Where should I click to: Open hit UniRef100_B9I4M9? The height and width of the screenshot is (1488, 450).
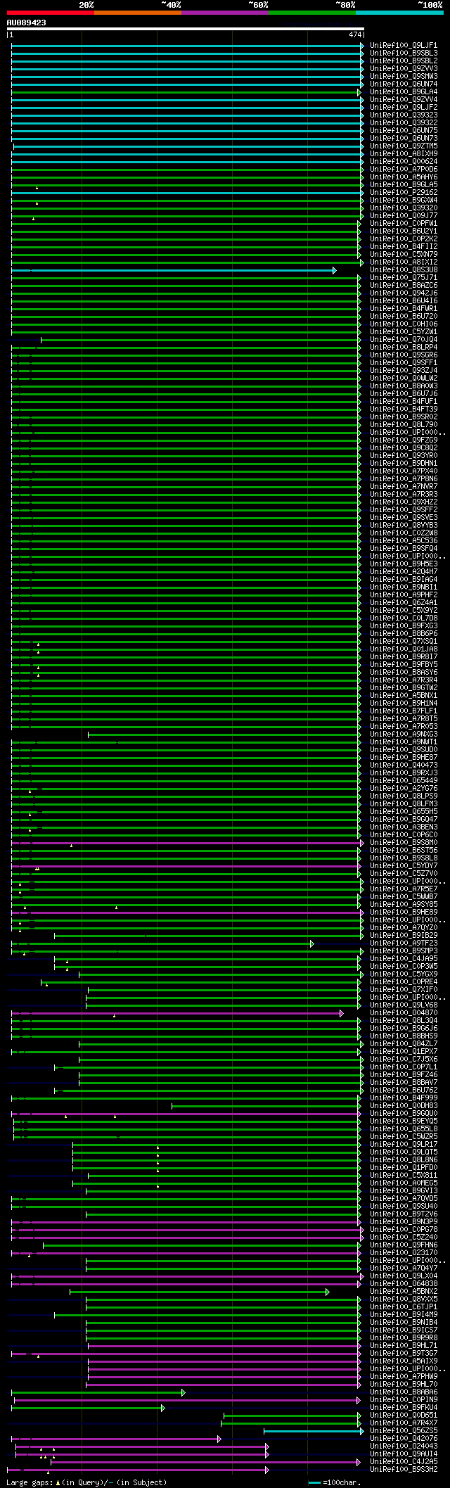404,1315
